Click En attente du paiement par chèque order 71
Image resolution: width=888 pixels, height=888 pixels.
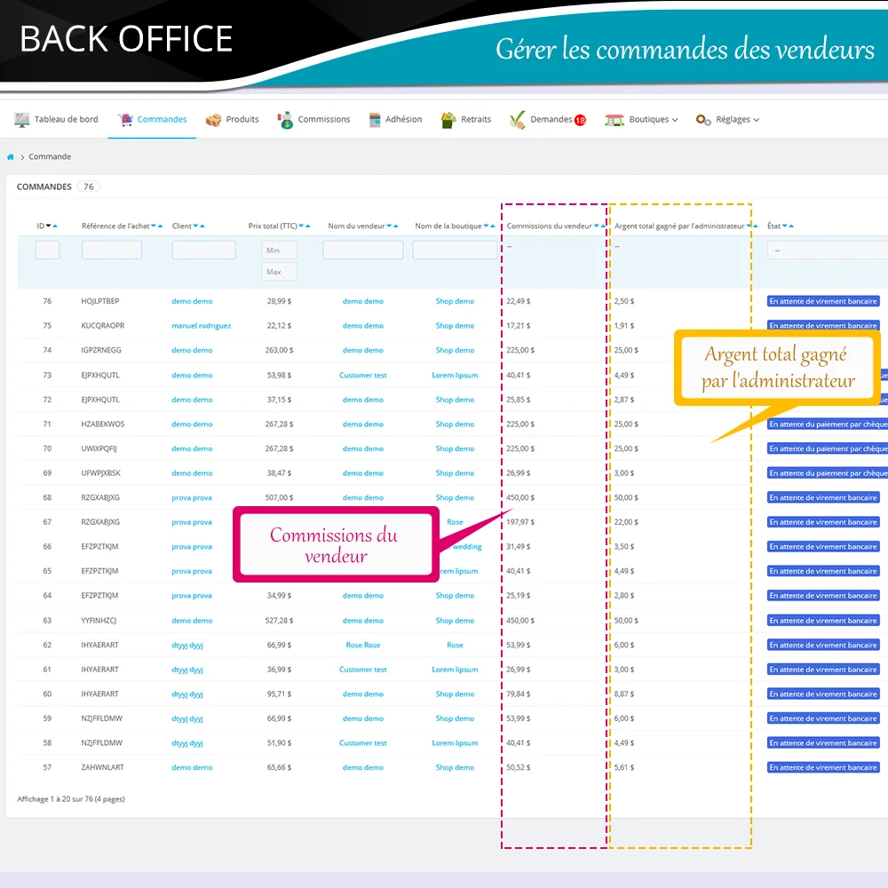pyautogui.click(x=828, y=424)
